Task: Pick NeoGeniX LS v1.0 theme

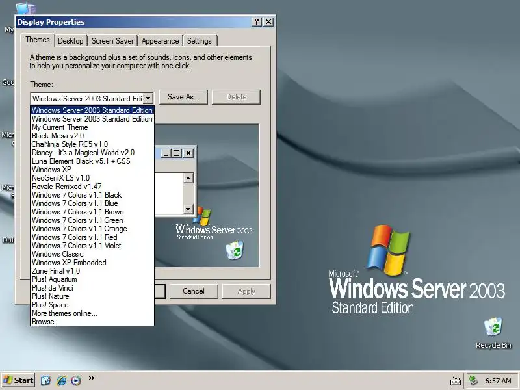Action: tap(92, 178)
